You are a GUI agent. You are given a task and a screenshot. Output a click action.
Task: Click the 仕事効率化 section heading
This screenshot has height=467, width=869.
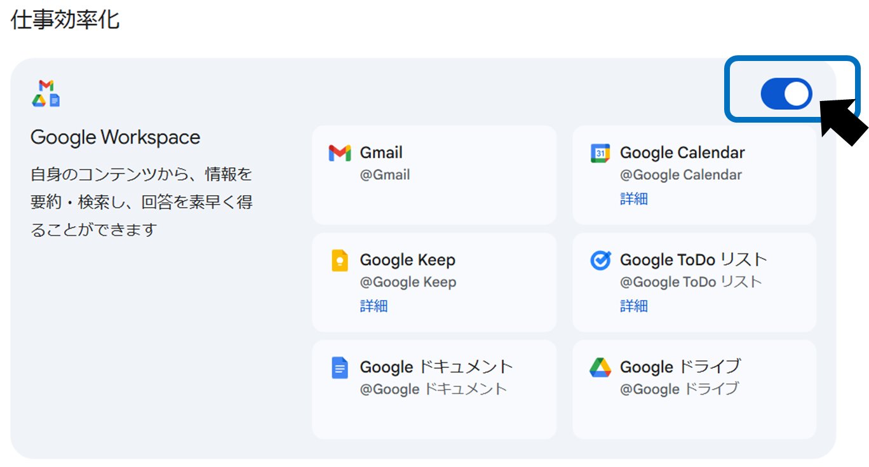click(x=65, y=19)
